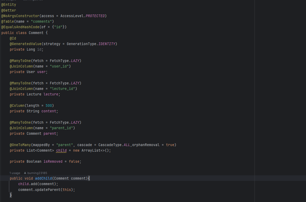Screen dimensions: 306x202
Task: Click the updateParent method call
Action: coord(48,190)
